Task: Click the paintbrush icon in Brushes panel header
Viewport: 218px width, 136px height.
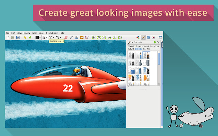Action: pos(129,42)
